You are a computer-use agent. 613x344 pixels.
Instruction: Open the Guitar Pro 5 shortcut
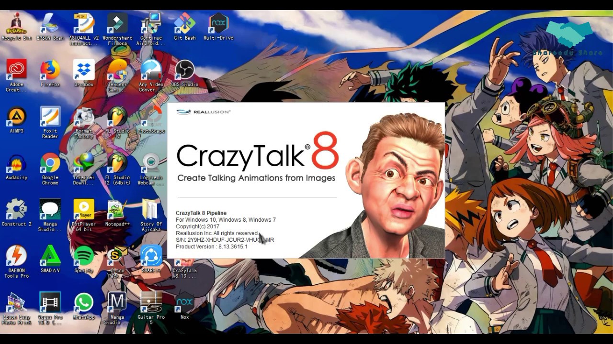pos(151,309)
